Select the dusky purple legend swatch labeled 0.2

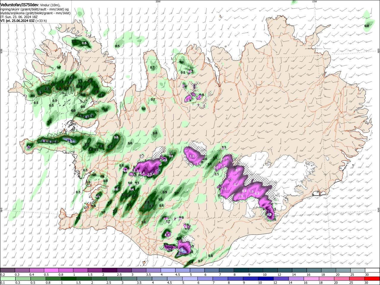tap(7, 270)
